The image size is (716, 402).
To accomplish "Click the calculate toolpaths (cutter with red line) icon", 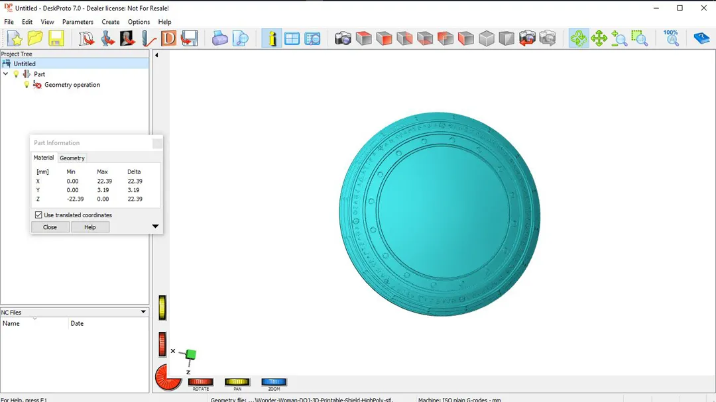I will tap(148, 38).
